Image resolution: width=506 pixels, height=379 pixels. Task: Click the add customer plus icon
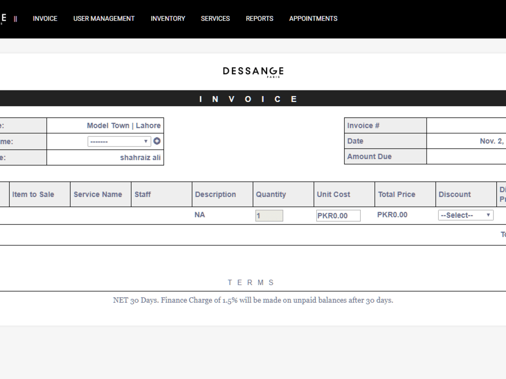(157, 141)
